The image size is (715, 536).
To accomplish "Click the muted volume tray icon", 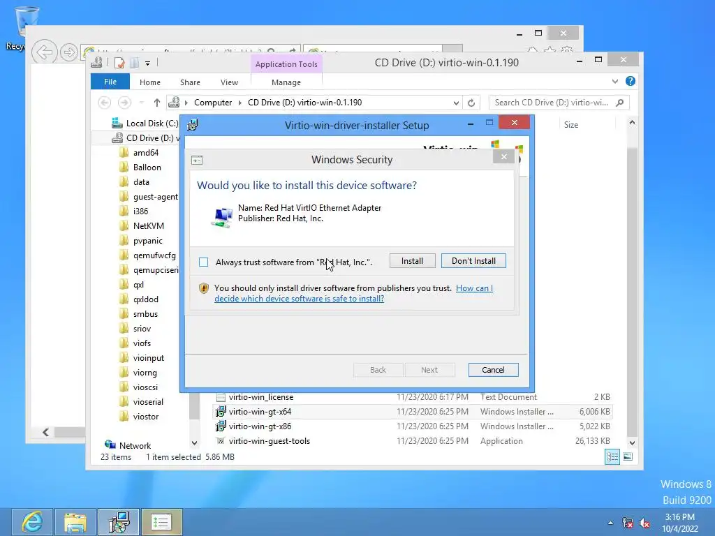I will [644, 523].
